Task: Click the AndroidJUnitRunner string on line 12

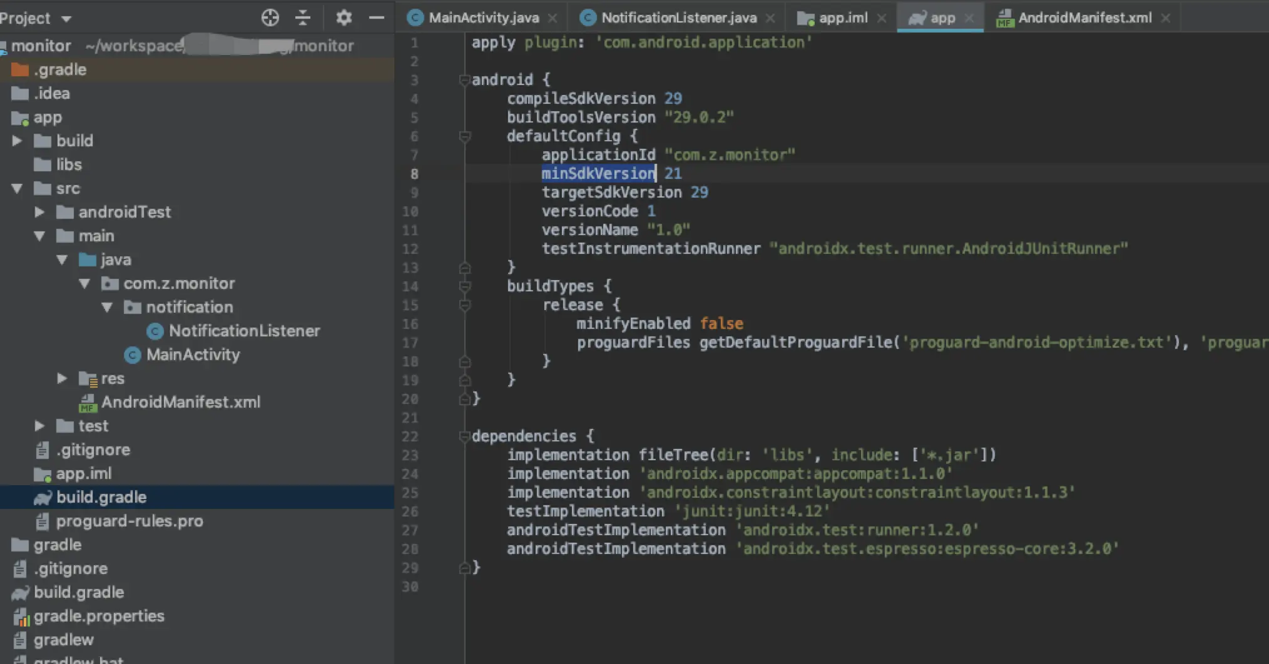Action: point(949,248)
